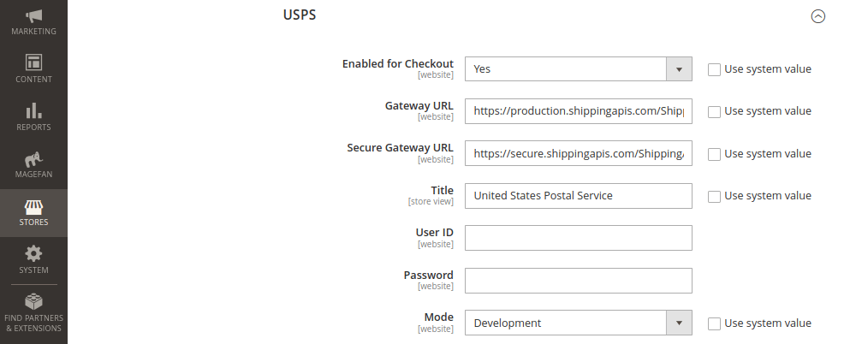Focus the Secure Gateway URL field

tap(578, 153)
